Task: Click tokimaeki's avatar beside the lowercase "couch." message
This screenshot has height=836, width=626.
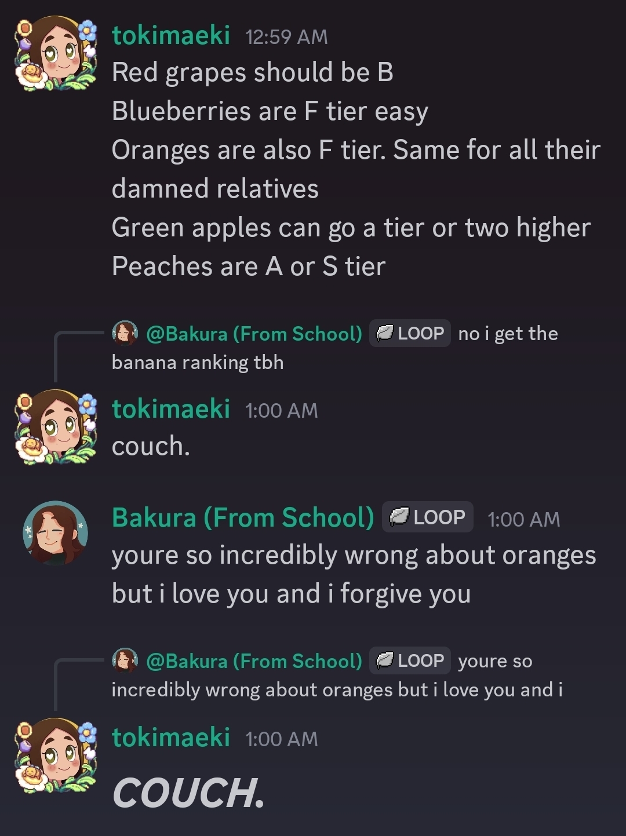Action: coord(56,427)
